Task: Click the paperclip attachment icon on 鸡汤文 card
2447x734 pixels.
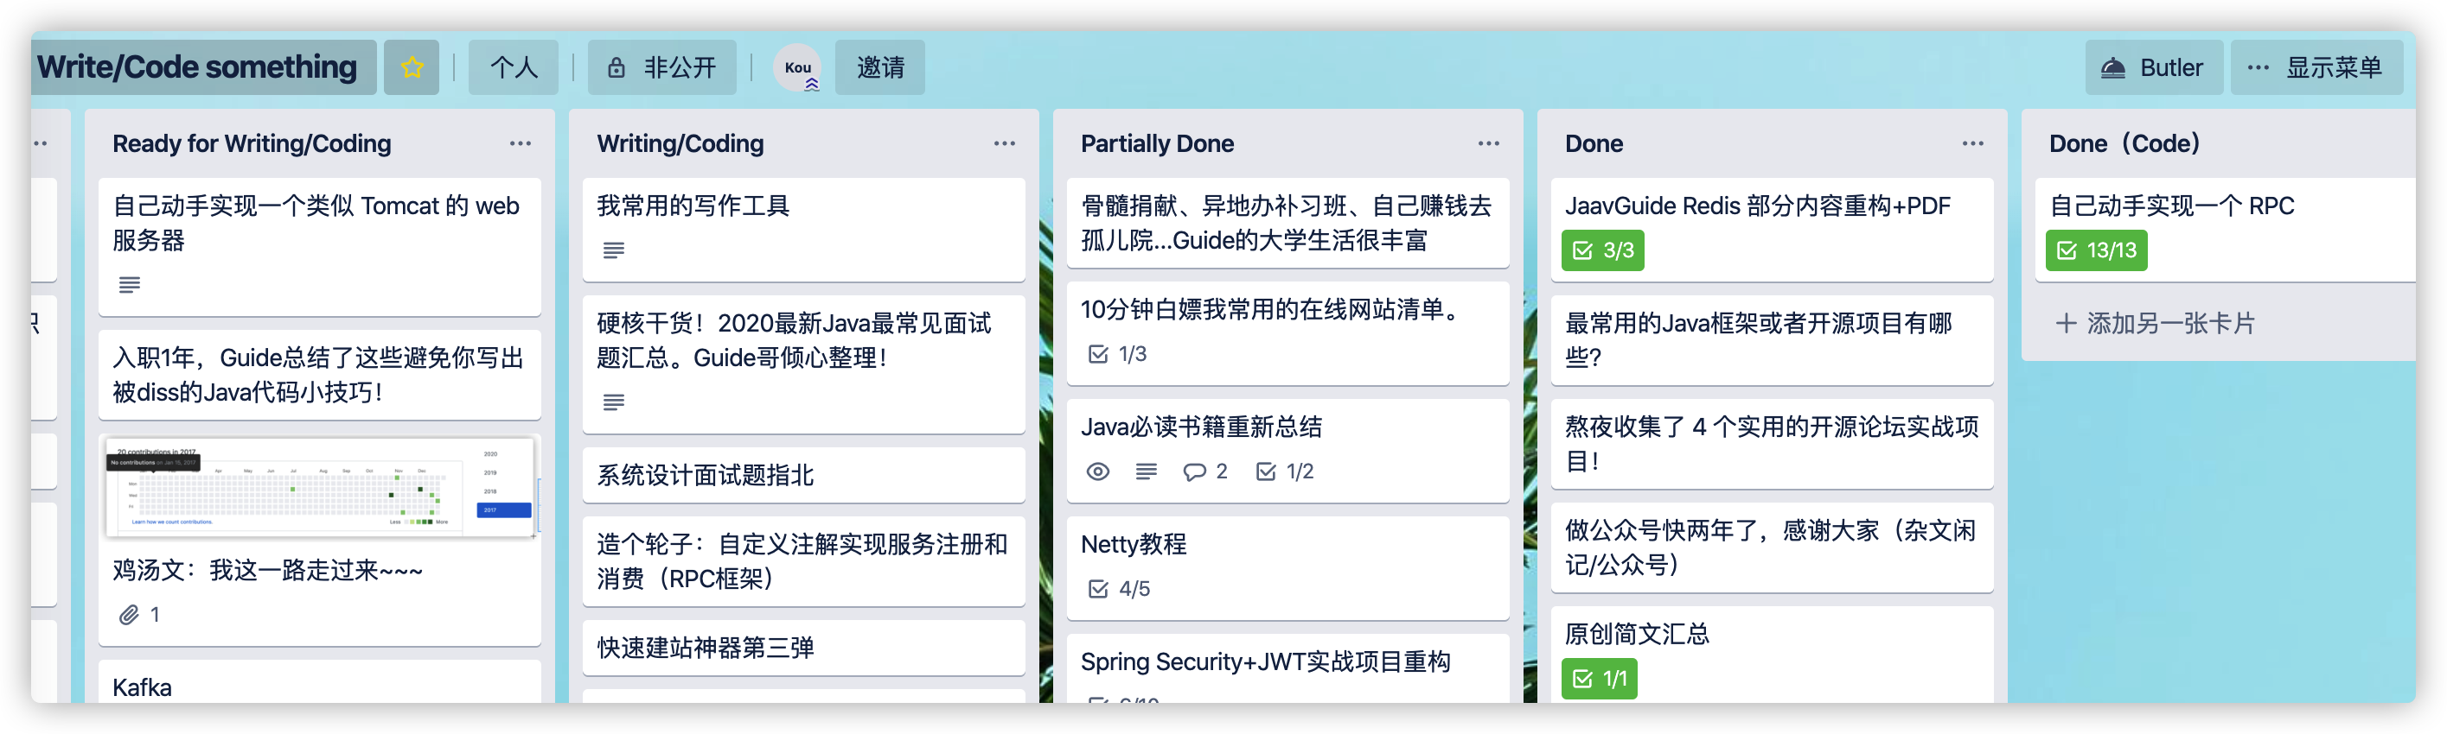Action: [129, 615]
